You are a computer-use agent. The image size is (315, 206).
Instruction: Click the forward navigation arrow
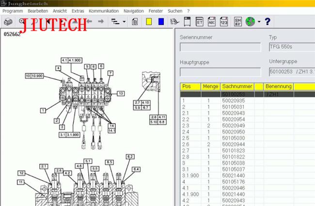click(101, 22)
